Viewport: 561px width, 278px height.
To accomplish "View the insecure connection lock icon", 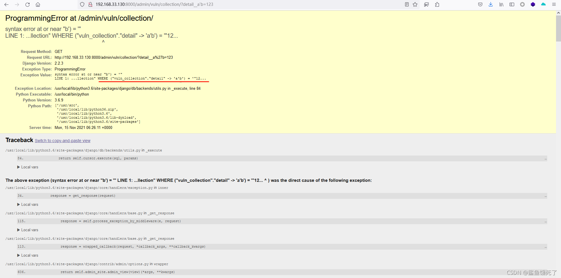I will [x=90, y=4].
